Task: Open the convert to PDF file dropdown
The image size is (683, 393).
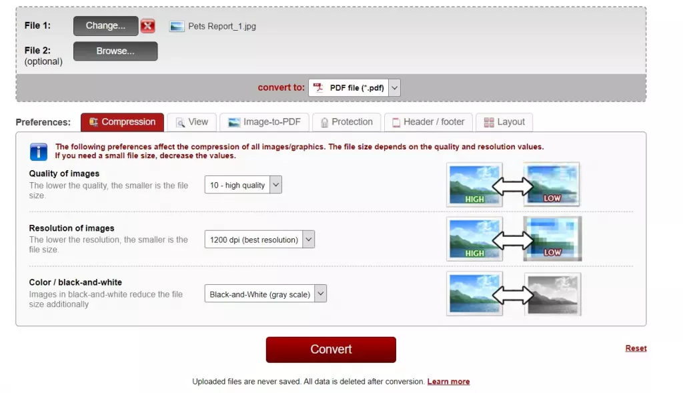Action: [x=354, y=87]
